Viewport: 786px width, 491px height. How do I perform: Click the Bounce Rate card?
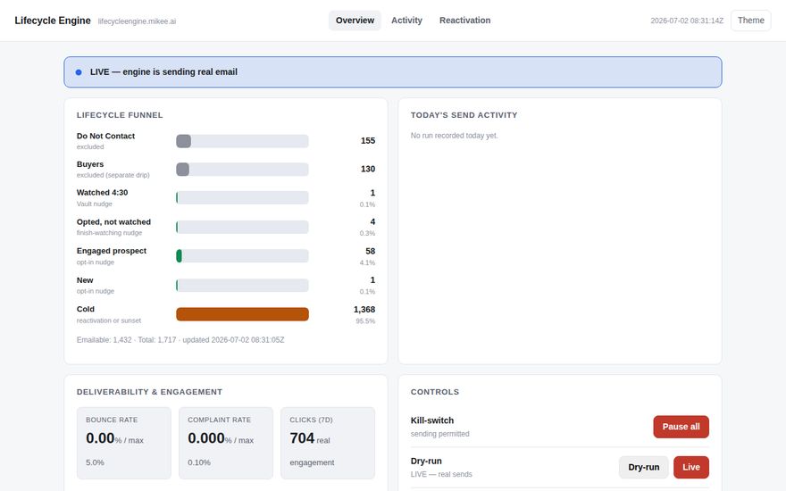point(124,443)
